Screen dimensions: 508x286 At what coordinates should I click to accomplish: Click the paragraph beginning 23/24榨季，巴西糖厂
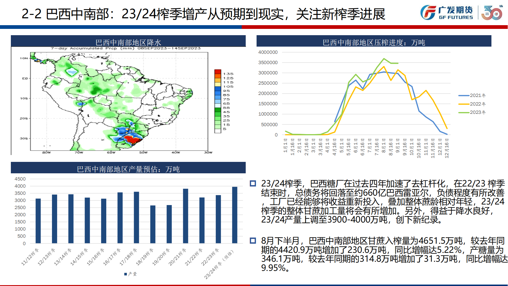(x=383, y=201)
